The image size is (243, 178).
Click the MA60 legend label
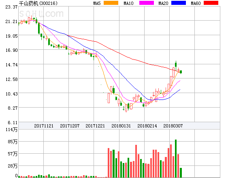pos(196,3)
